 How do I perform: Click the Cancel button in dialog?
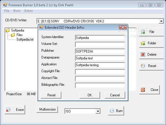coord(115,95)
